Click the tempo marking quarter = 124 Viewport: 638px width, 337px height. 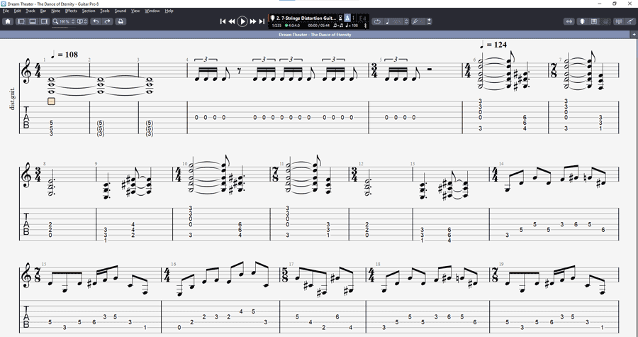pos(493,45)
